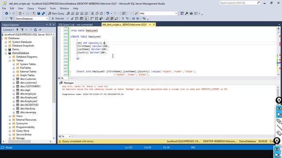
Task: Click the Object Explorer disconnect icon
Action: (22, 30)
